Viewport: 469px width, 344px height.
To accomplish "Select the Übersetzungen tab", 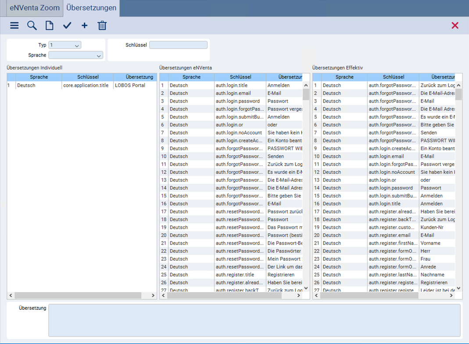I will point(91,8).
